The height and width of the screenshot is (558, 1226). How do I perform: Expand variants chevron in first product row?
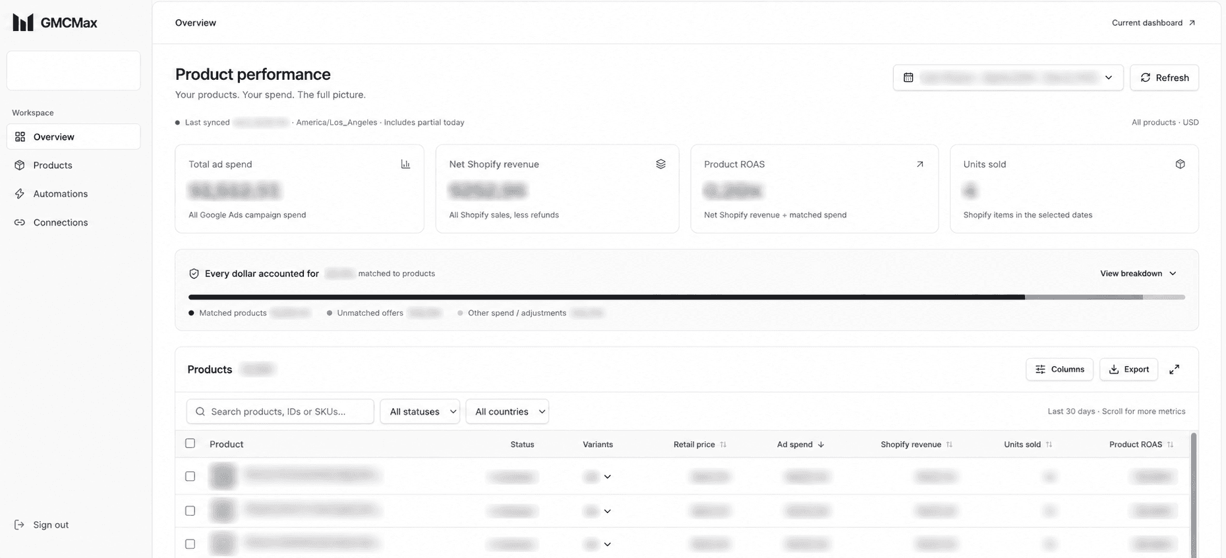coord(607,476)
